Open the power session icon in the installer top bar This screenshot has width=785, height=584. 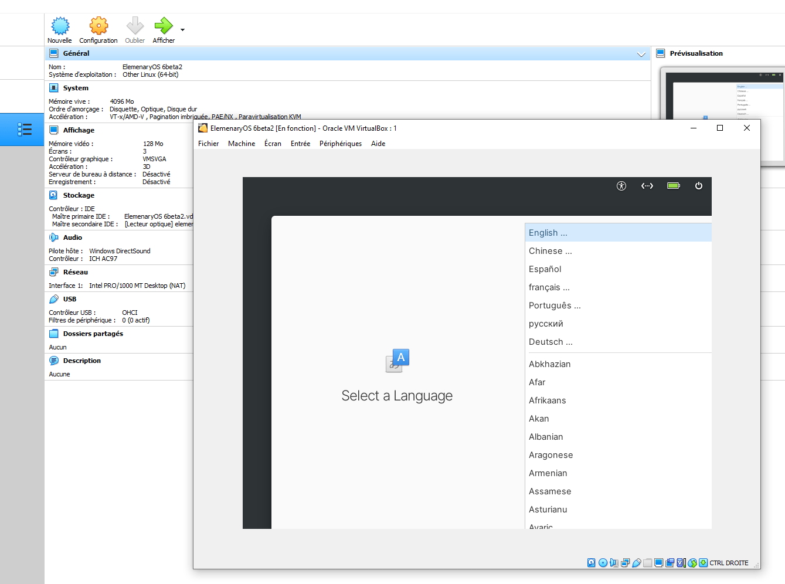(x=699, y=186)
